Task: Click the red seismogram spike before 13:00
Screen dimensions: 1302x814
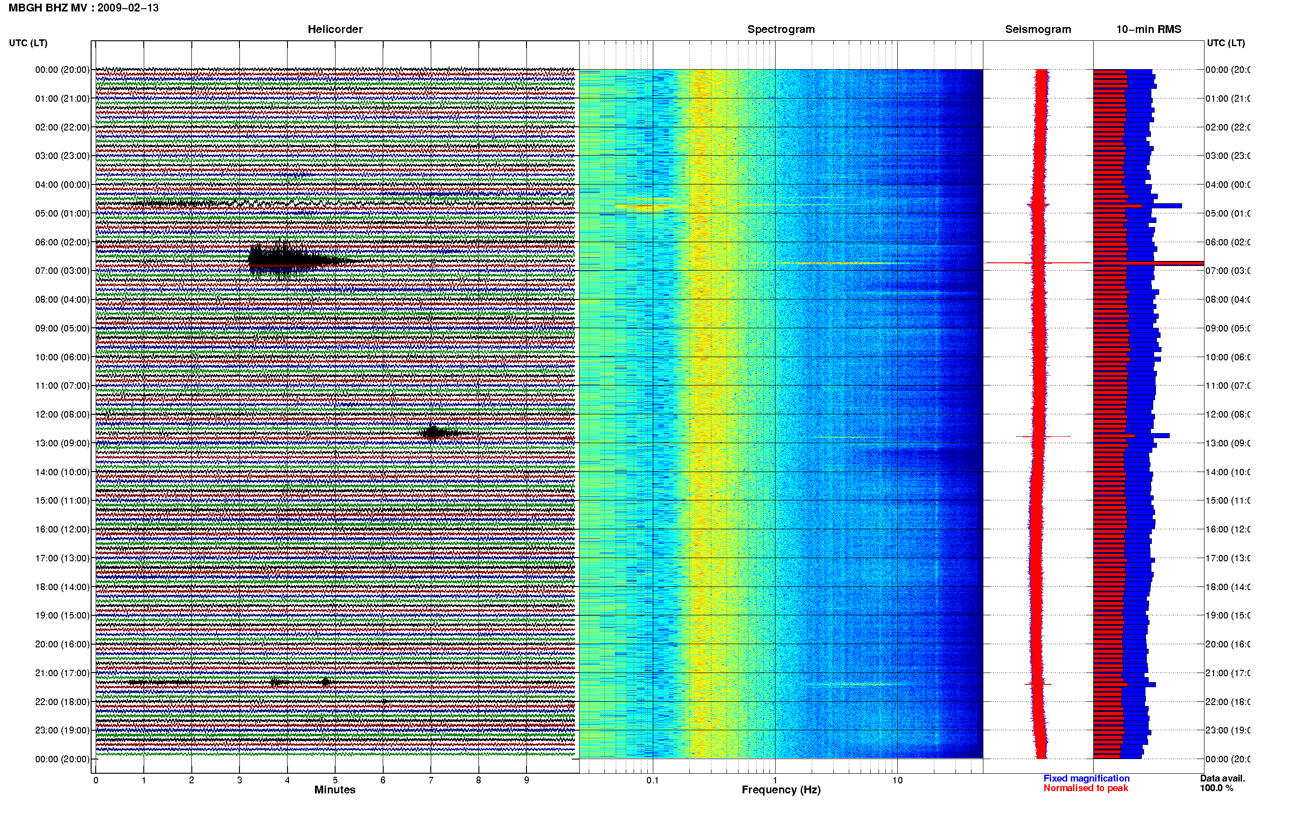Action: (x=1043, y=436)
